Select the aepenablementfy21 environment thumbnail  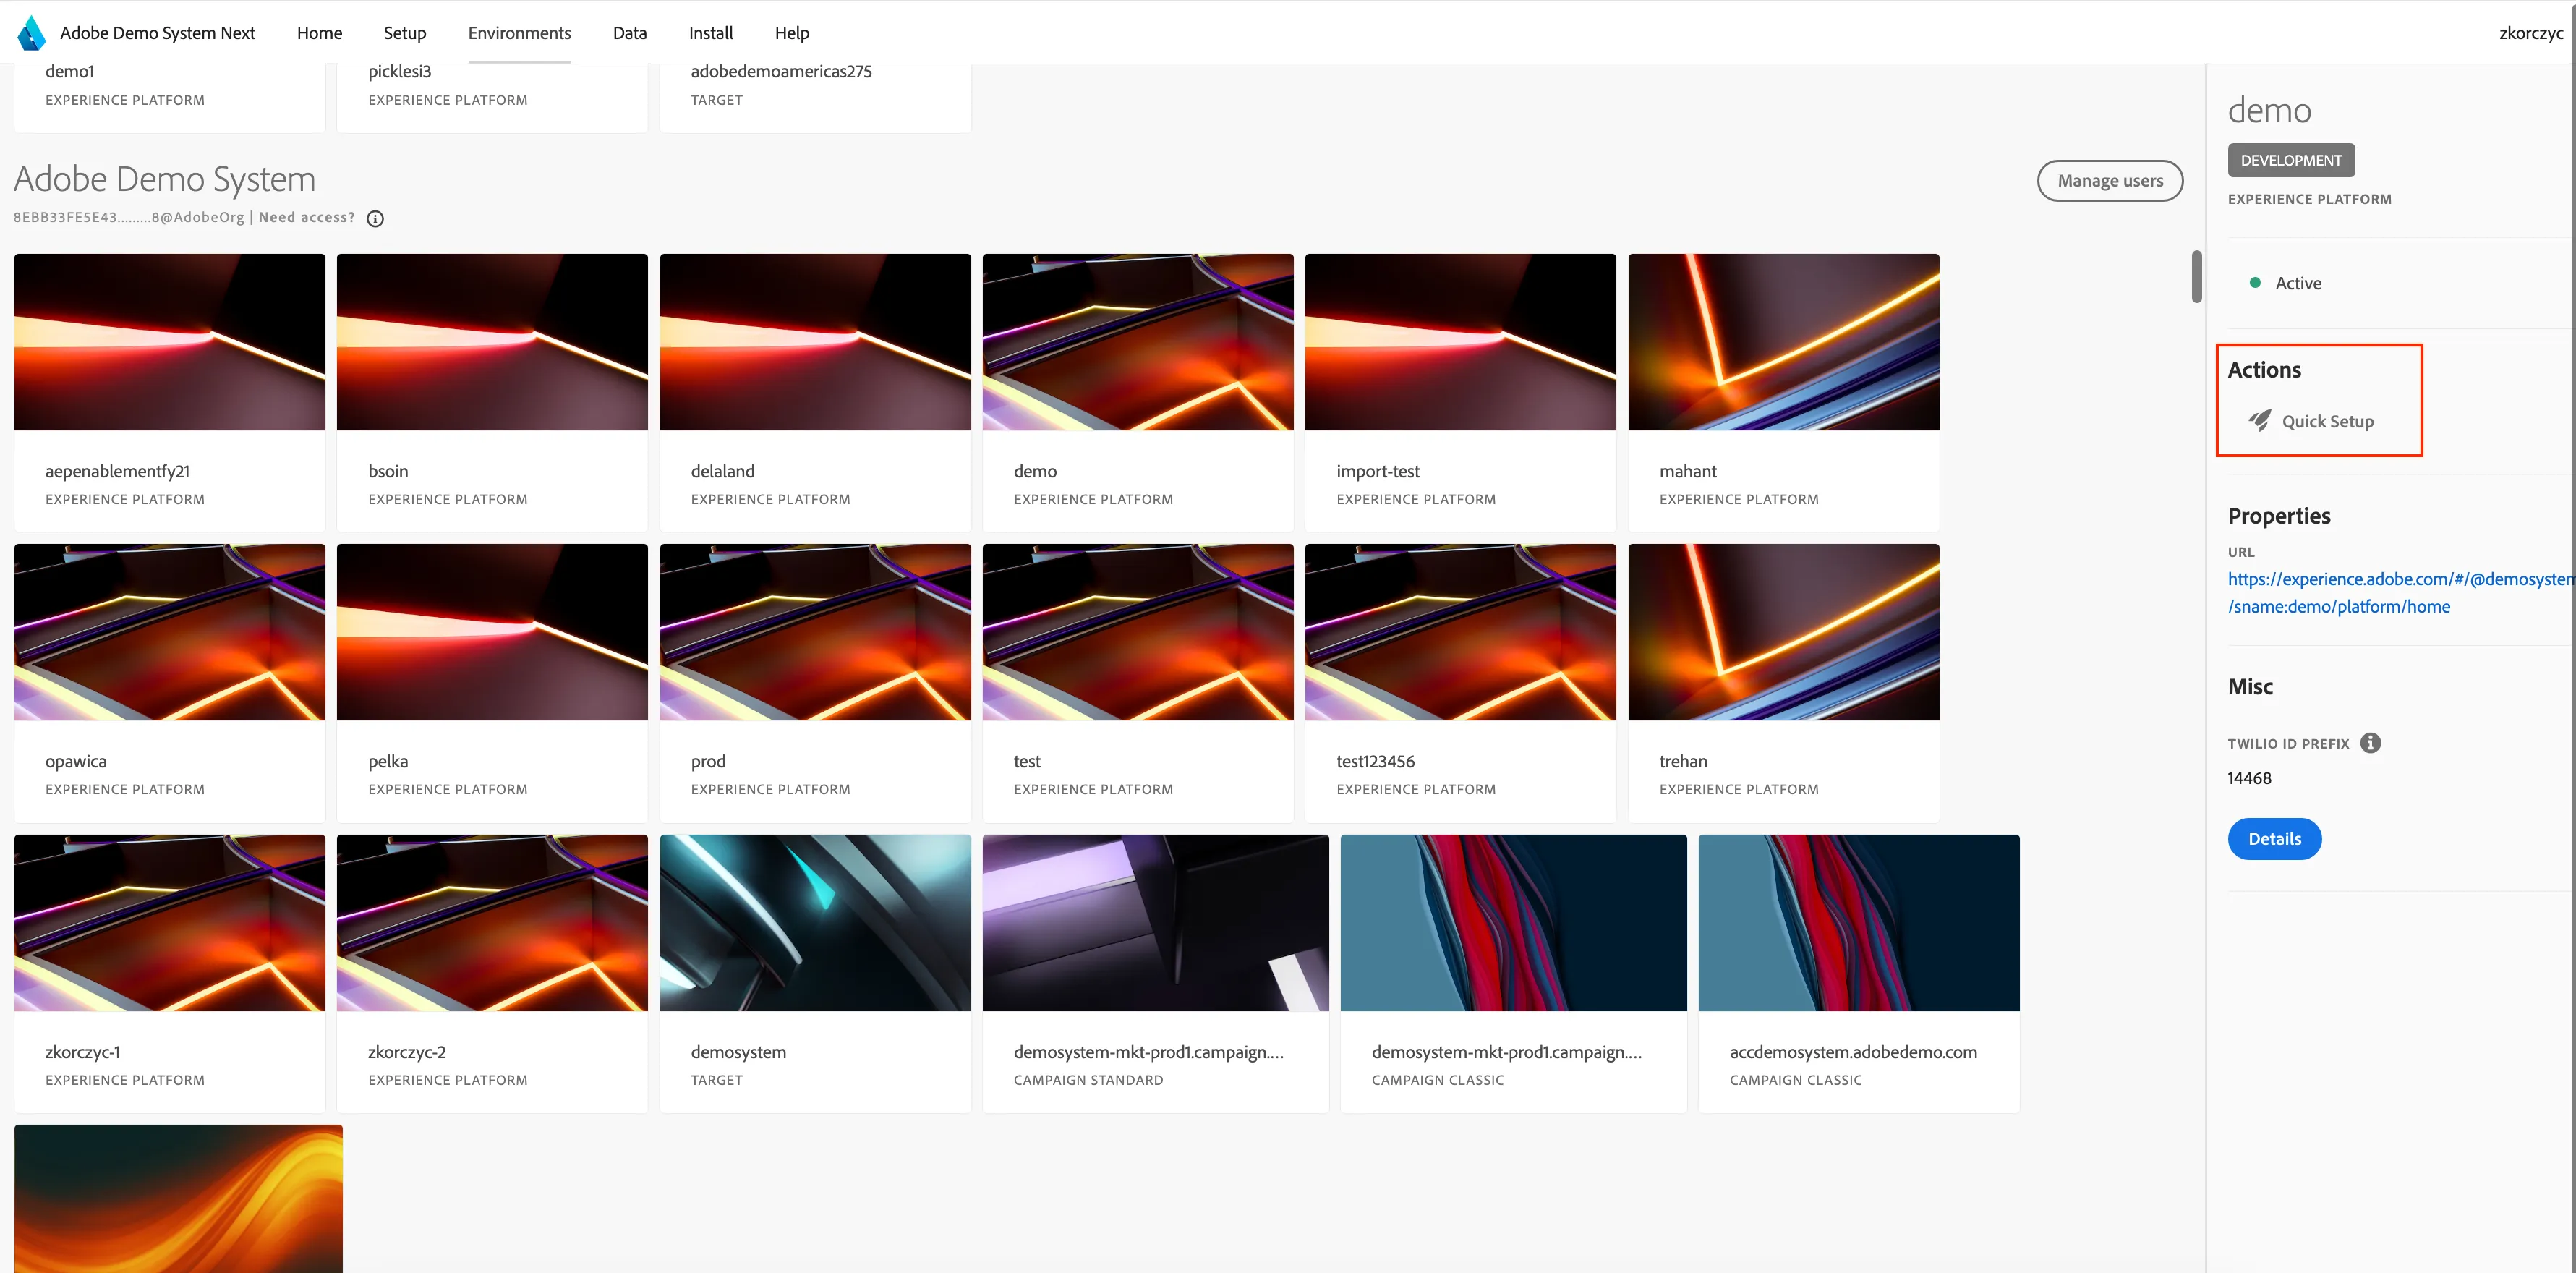point(169,342)
